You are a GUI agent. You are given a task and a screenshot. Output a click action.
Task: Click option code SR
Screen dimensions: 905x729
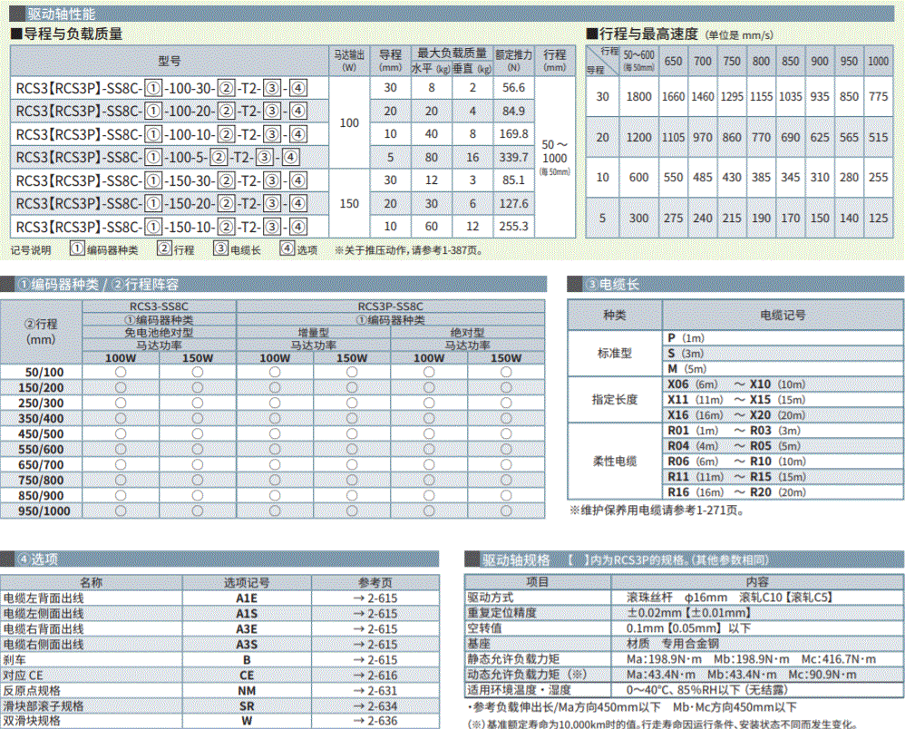click(x=247, y=706)
